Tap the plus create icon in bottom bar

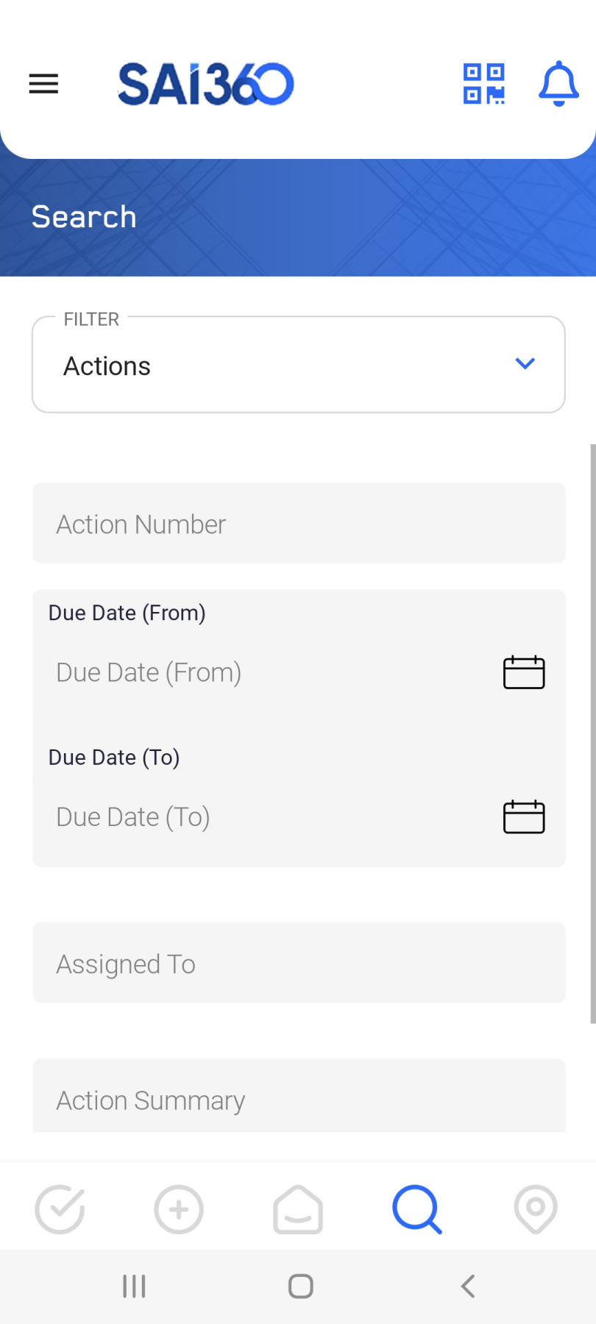(179, 1209)
